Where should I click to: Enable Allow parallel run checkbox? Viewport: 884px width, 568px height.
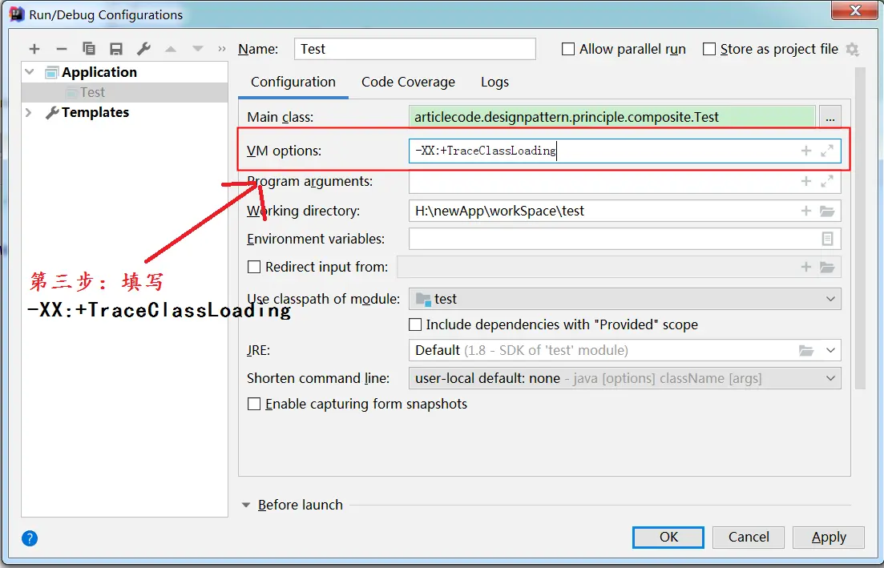pyautogui.click(x=568, y=49)
